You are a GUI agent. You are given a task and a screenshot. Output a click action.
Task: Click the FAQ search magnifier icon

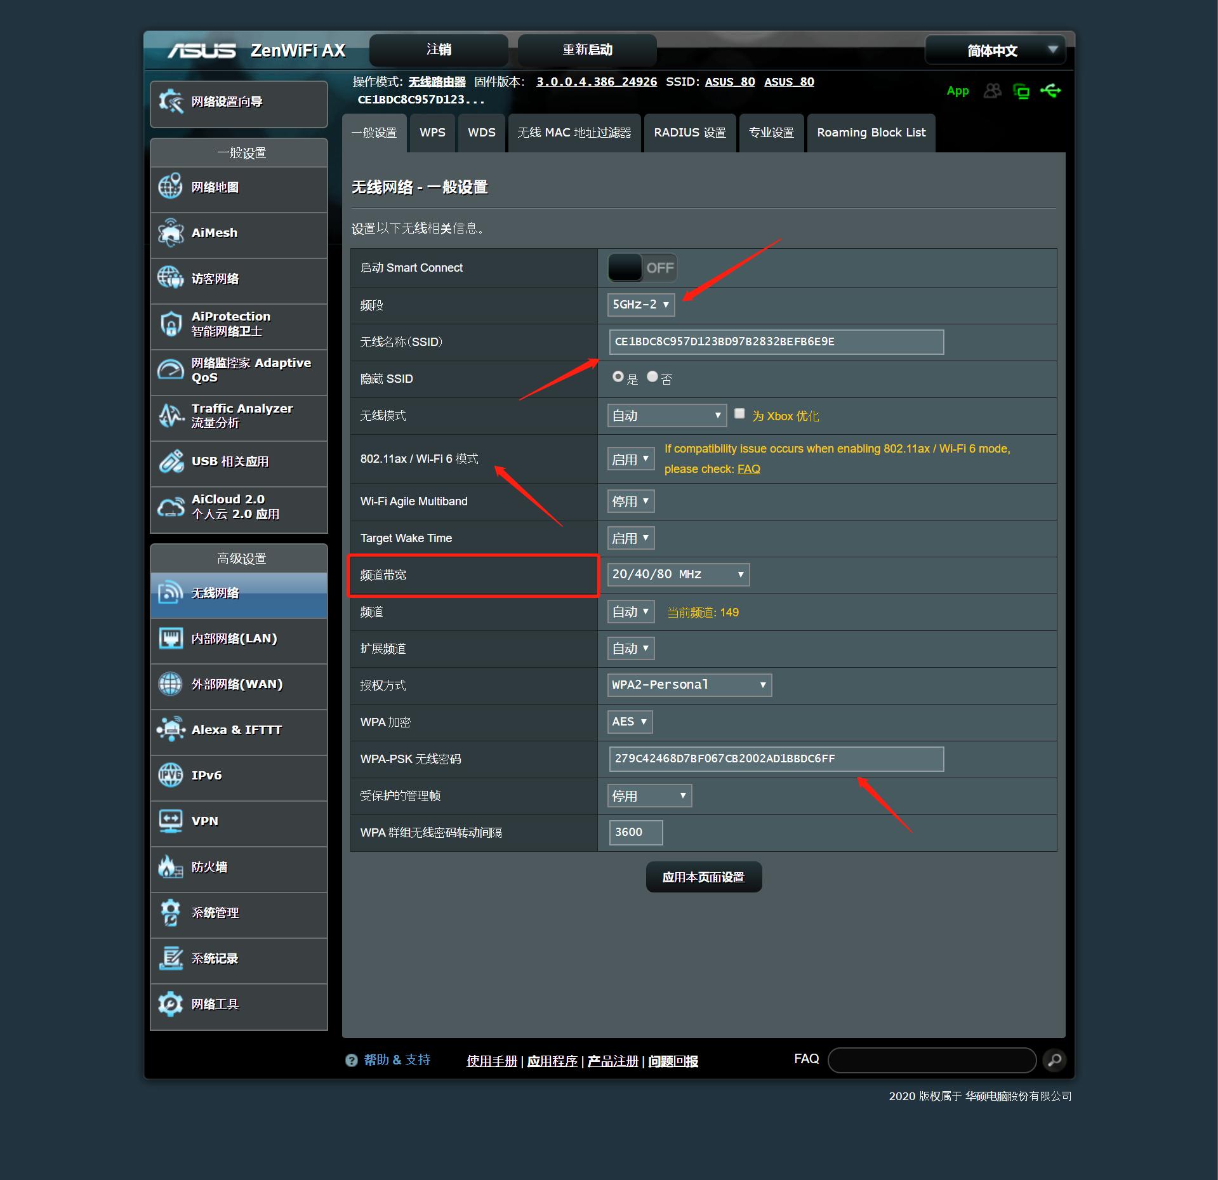(x=1054, y=1059)
